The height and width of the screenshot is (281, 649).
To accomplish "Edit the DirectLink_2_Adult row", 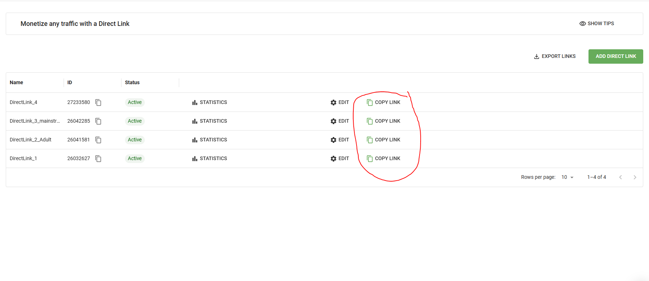I will point(340,140).
